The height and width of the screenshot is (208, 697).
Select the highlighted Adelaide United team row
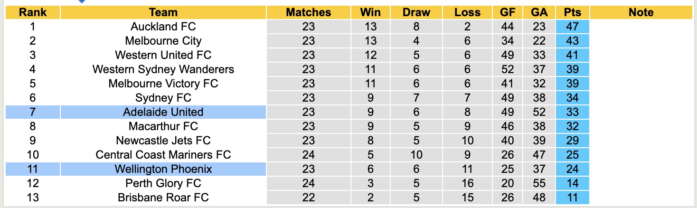(163, 112)
